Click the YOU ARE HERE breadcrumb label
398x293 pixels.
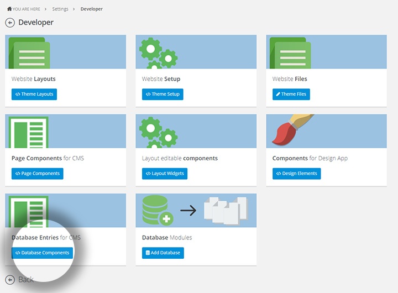click(27, 9)
